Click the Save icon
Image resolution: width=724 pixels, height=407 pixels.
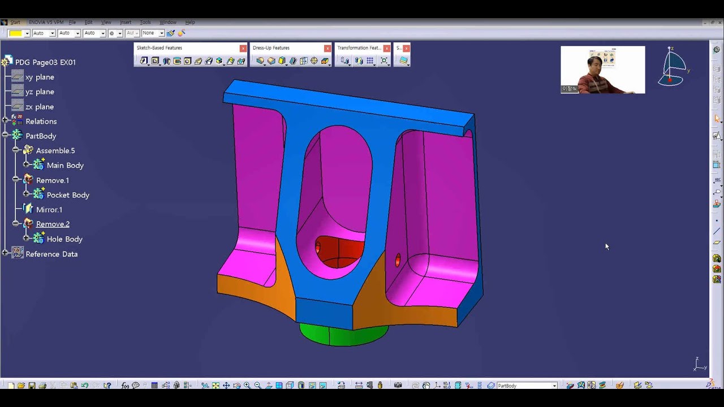point(32,385)
